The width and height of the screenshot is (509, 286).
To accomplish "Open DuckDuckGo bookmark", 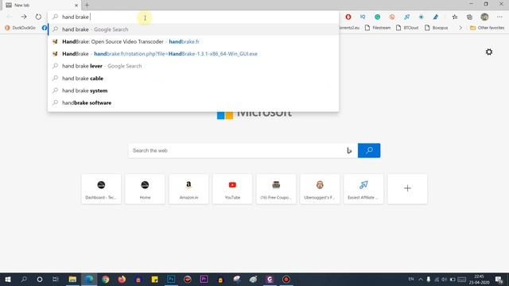I will click(x=21, y=28).
